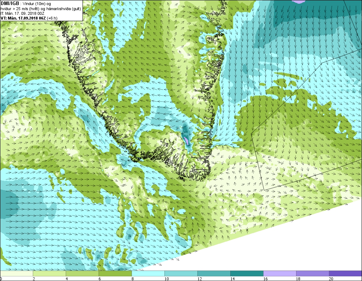Click the lavender wind maximum in the southern Greenland fjord

187,140
